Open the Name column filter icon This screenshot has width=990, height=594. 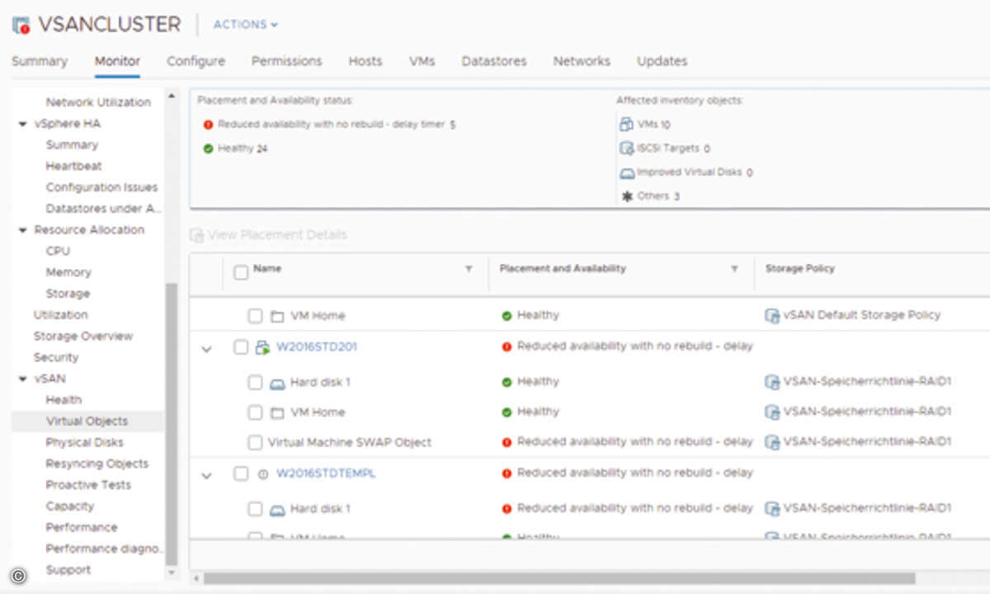click(x=469, y=269)
